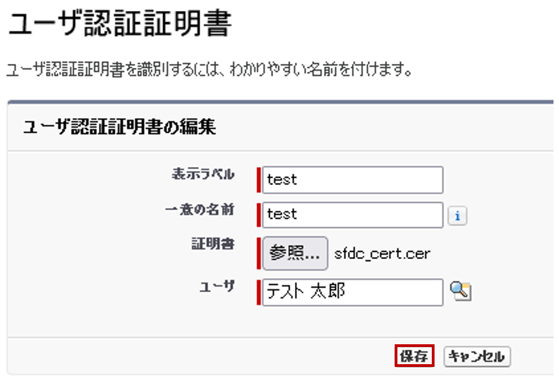Screen dimensions: 559x380
Task: Click the 一意の名前 field label
Action: tap(199, 210)
